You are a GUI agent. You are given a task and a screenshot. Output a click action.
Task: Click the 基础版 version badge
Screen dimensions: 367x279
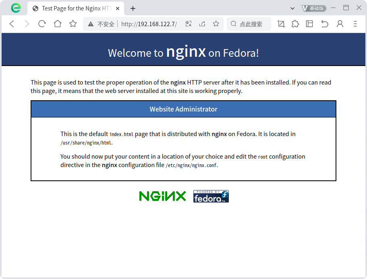313,8
